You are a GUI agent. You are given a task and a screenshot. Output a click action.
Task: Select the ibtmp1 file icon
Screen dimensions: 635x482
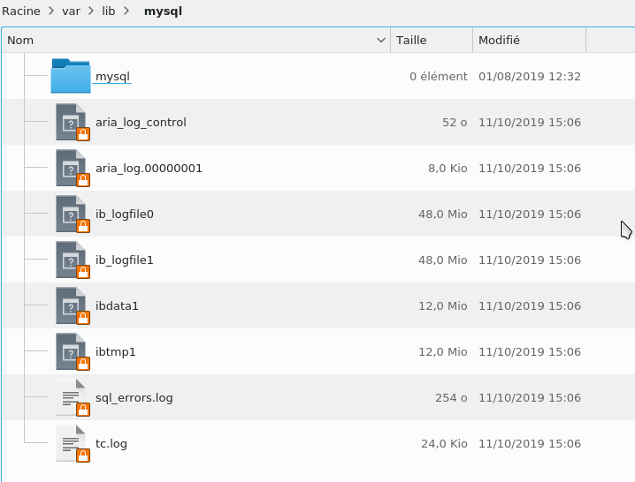[x=73, y=352]
